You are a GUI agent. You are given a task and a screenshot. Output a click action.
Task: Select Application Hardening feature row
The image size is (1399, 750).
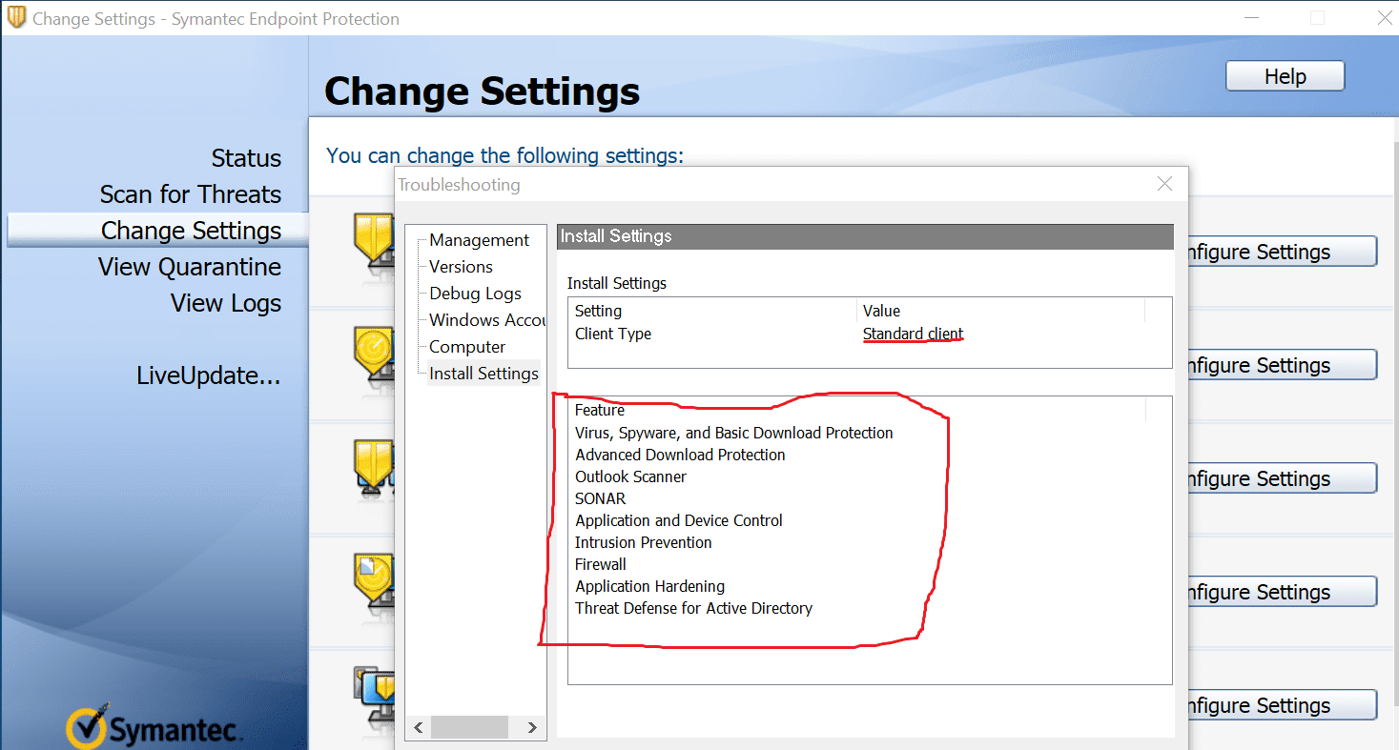coord(649,586)
